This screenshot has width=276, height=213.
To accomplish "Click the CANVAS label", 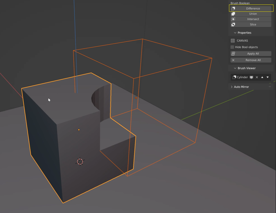I will [x=242, y=40].
